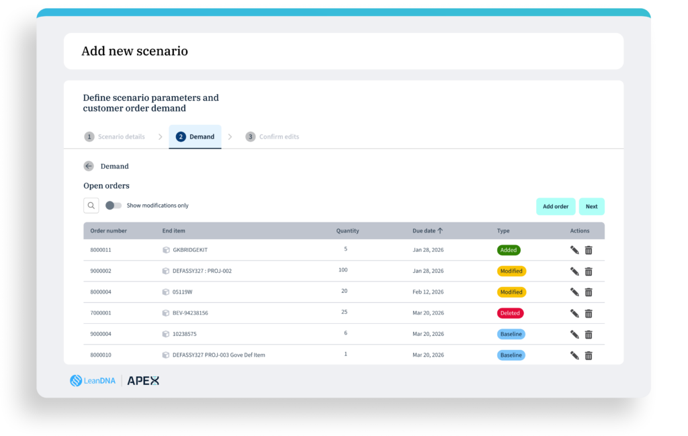Select order number 8000011

[101, 250]
